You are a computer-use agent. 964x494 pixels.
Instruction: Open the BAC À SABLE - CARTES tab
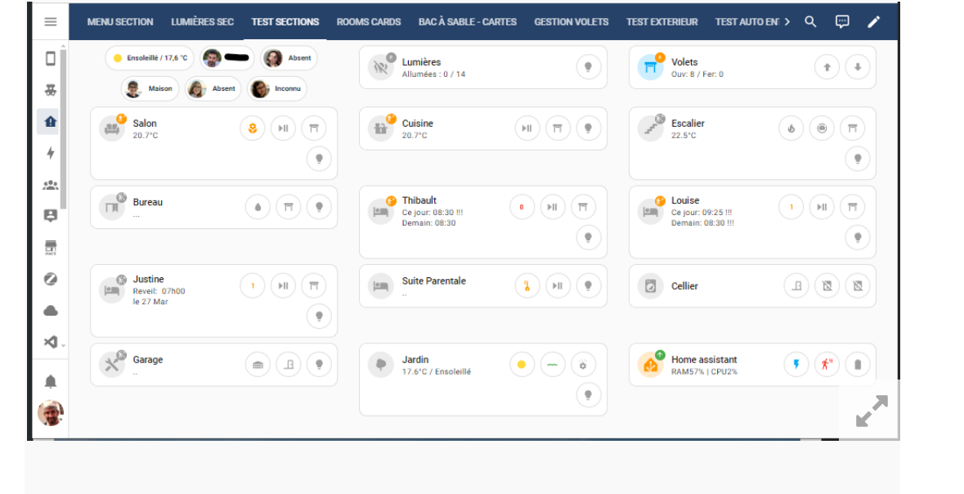467,21
